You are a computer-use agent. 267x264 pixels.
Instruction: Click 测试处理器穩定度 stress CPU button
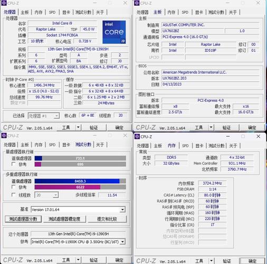pos(64,219)
